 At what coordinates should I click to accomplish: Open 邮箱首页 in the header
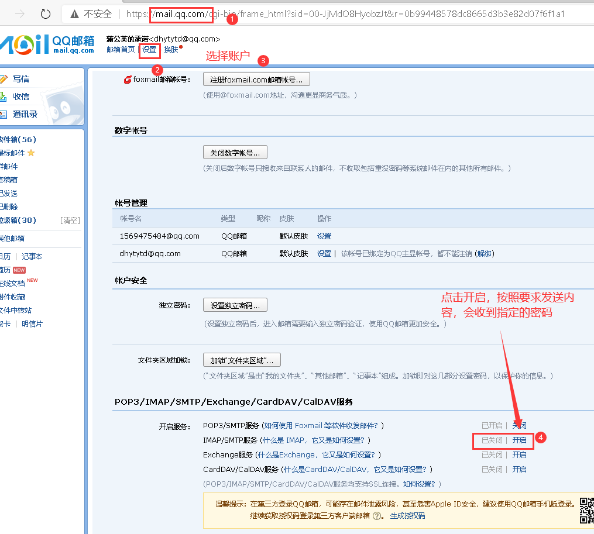(x=121, y=50)
